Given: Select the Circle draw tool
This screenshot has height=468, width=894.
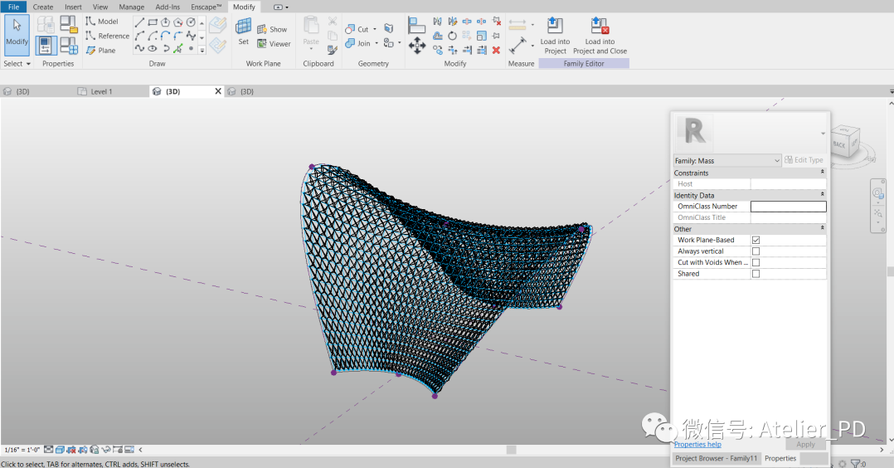Looking at the screenshot, I should point(191,22).
